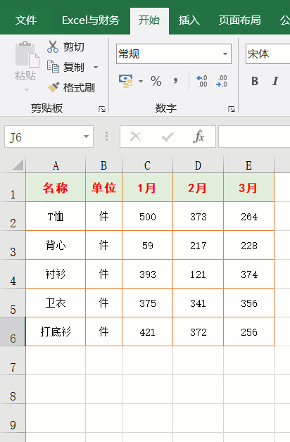Apply accounting number format icon

[x=126, y=81]
